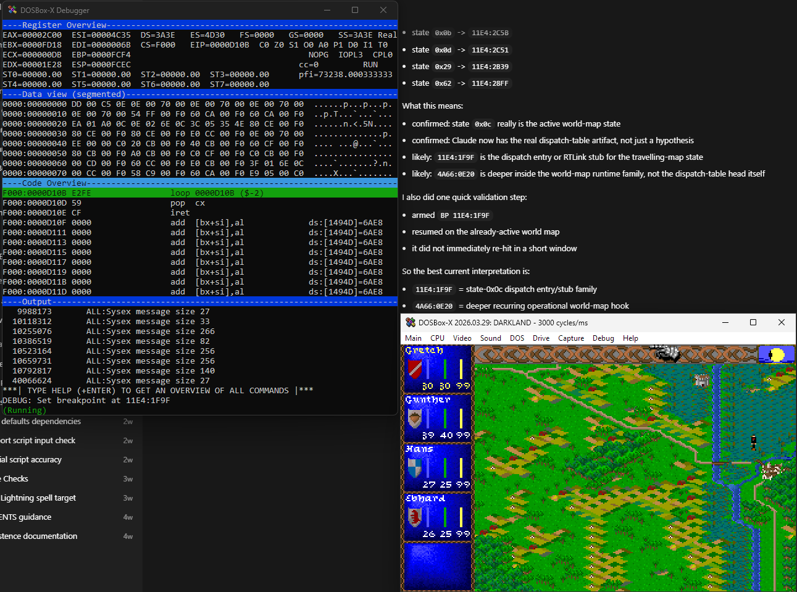Image resolution: width=797 pixels, height=592 pixels.
Task: Maximize the DOSBox-X Debugger window
Action: [x=355, y=10]
